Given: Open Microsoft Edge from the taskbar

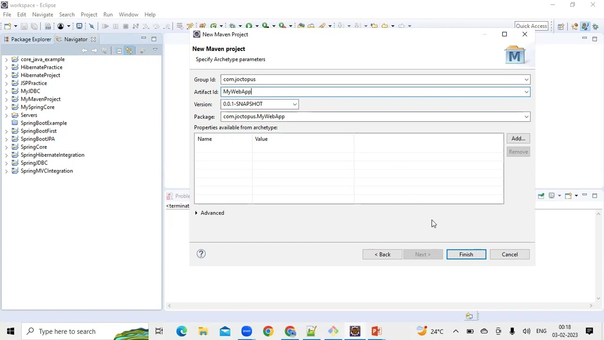Looking at the screenshot, I should [x=181, y=331].
